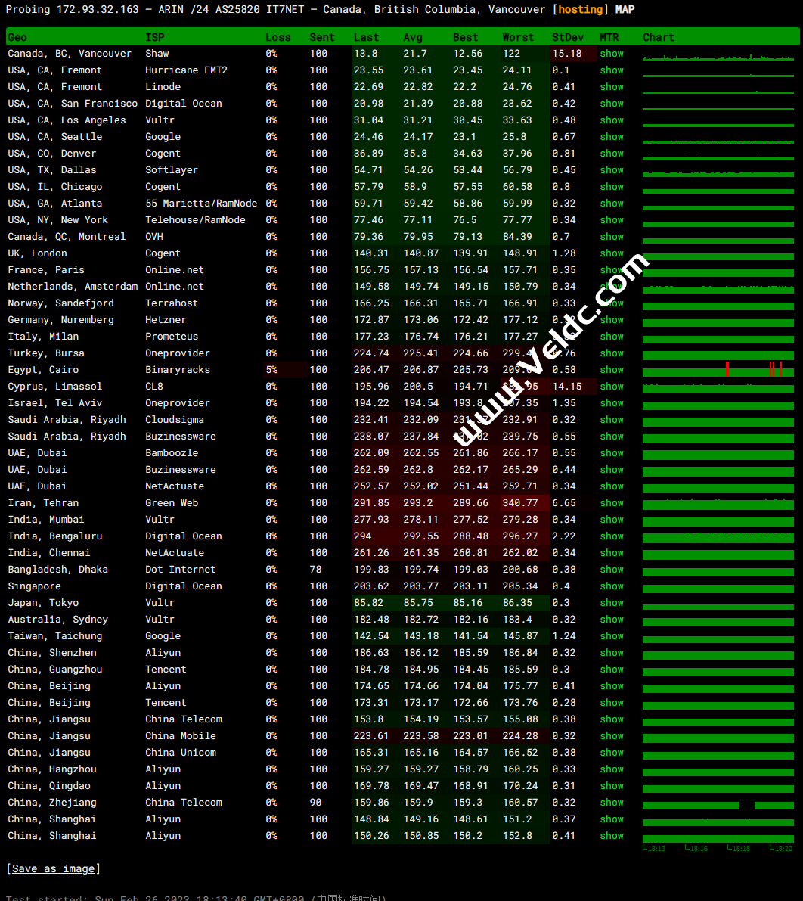
Task: Show MTR for Japan, Tokyo Vultr
Action: [612, 603]
